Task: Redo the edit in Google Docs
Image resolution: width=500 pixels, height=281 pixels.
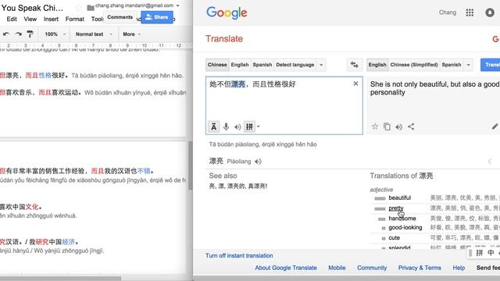Action: [19, 34]
